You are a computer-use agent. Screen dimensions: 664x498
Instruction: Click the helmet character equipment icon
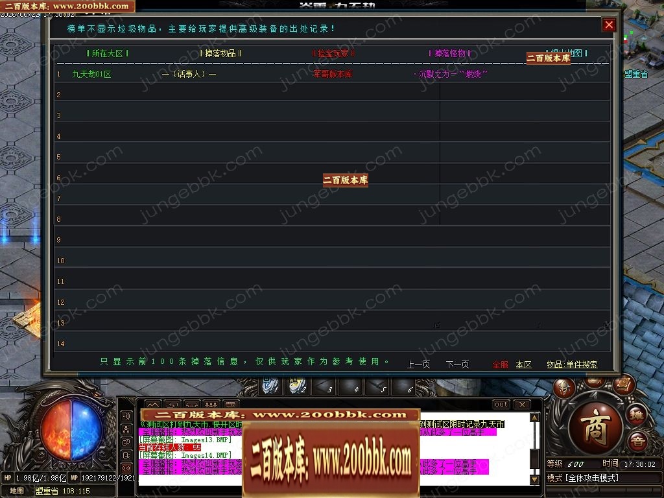pos(563,388)
